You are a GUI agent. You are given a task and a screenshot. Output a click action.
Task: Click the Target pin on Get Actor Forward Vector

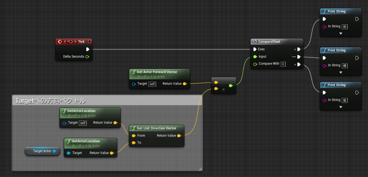(x=134, y=84)
